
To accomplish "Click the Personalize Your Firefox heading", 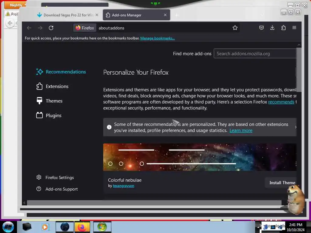I will 136,72.
